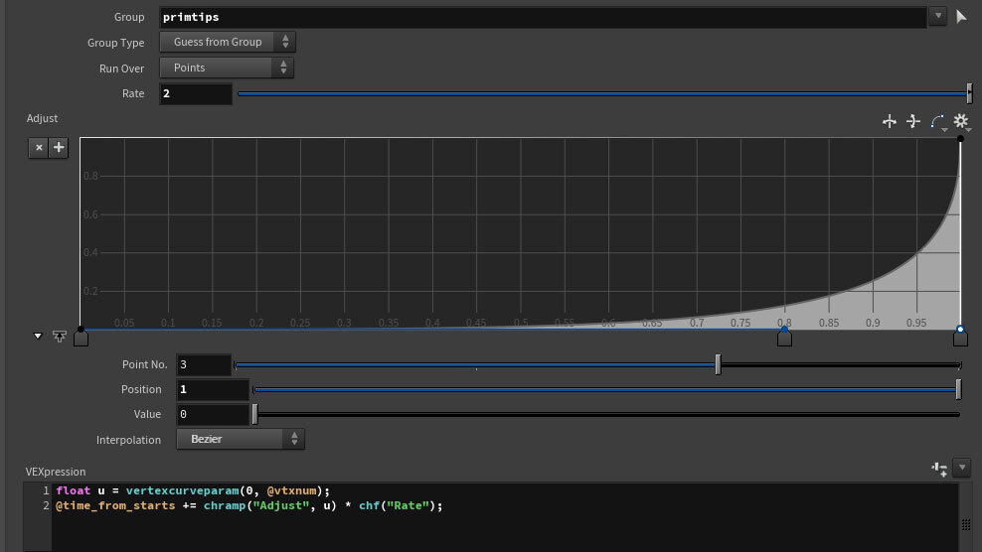Image resolution: width=982 pixels, height=552 pixels.
Task: Click the Value slider handle
Action: coord(254,414)
